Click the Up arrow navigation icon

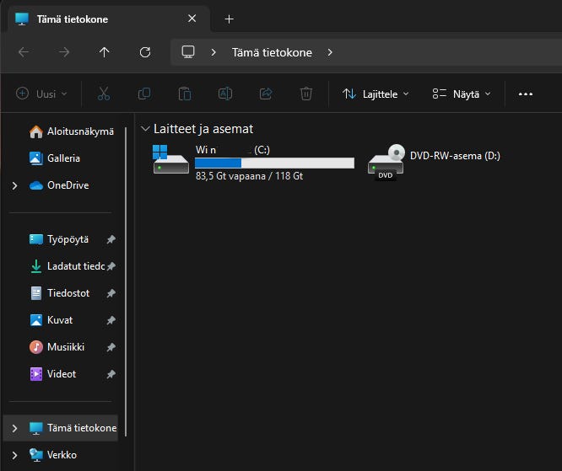coord(105,52)
